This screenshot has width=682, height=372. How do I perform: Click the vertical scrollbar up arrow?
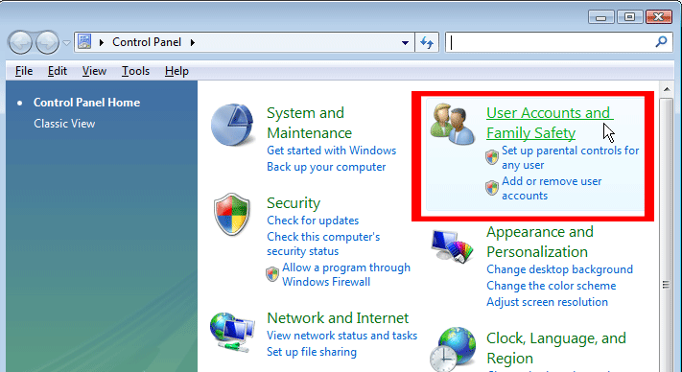667,89
